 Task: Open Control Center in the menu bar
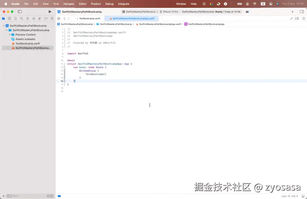[x=271, y=4]
